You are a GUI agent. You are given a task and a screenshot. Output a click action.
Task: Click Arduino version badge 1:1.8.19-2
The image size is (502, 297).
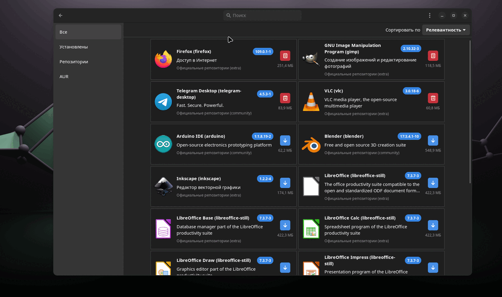click(x=263, y=136)
